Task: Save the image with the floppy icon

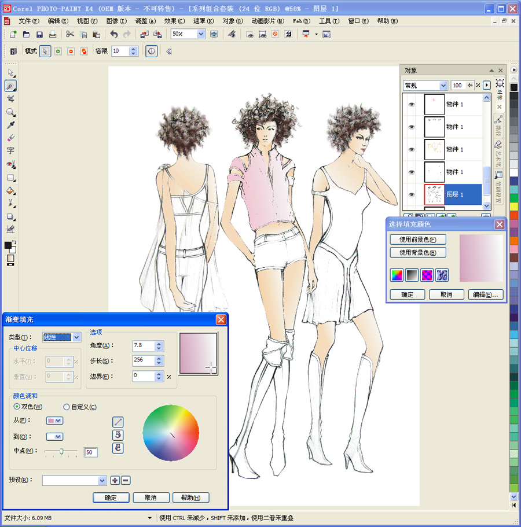Action: pos(39,34)
